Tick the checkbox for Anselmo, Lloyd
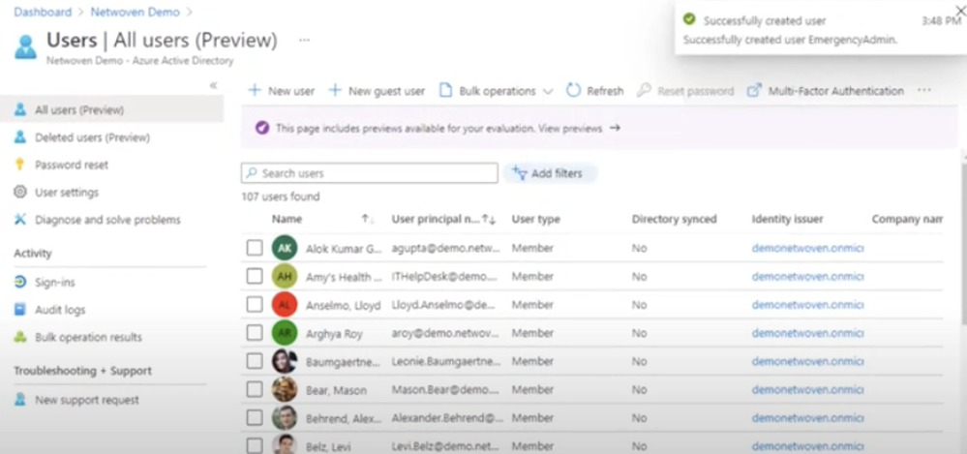This screenshot has height=454, width=967. (x=255, y=305)
